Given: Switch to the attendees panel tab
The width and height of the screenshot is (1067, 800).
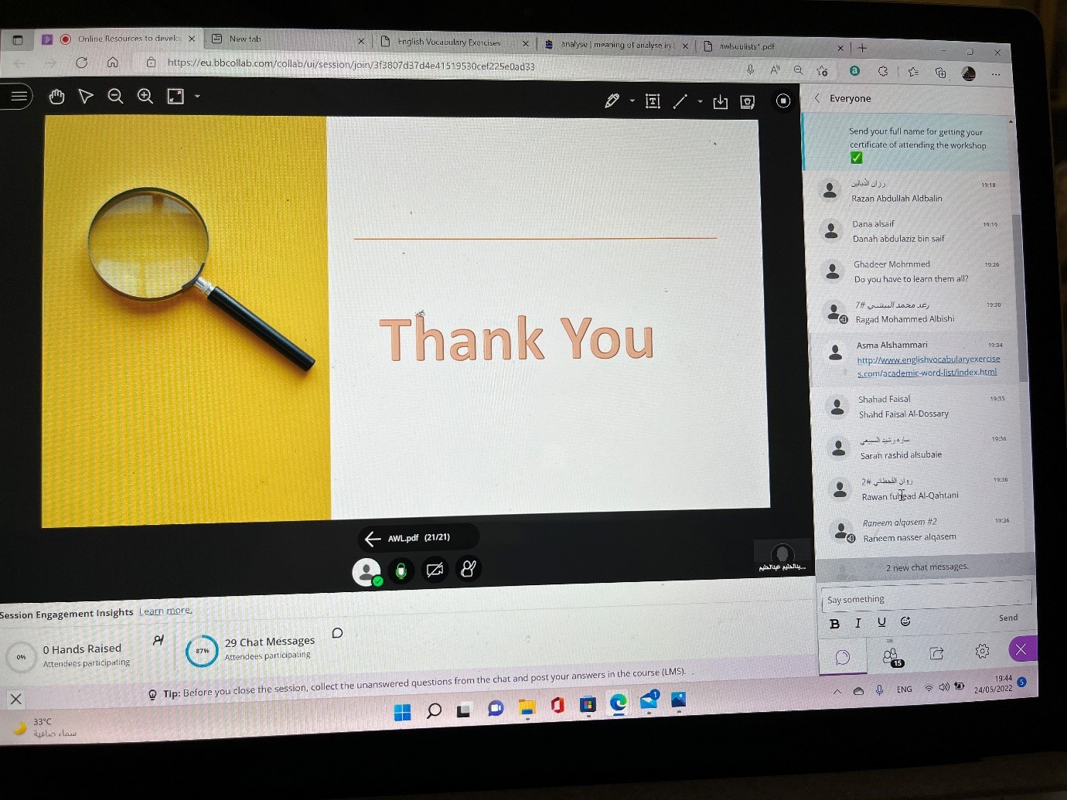Looking at the screenshot, I should click(x=891, y=655).
